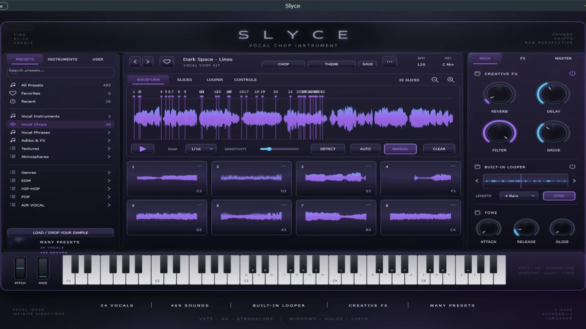Favorite the Dark Space - Lines preset

coord(167,61)
